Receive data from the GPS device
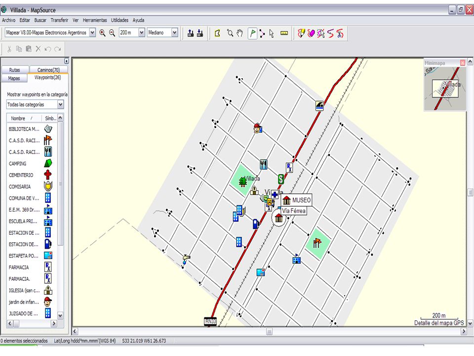This screenshot has height=356, width=474. click(x=200, y=33)
